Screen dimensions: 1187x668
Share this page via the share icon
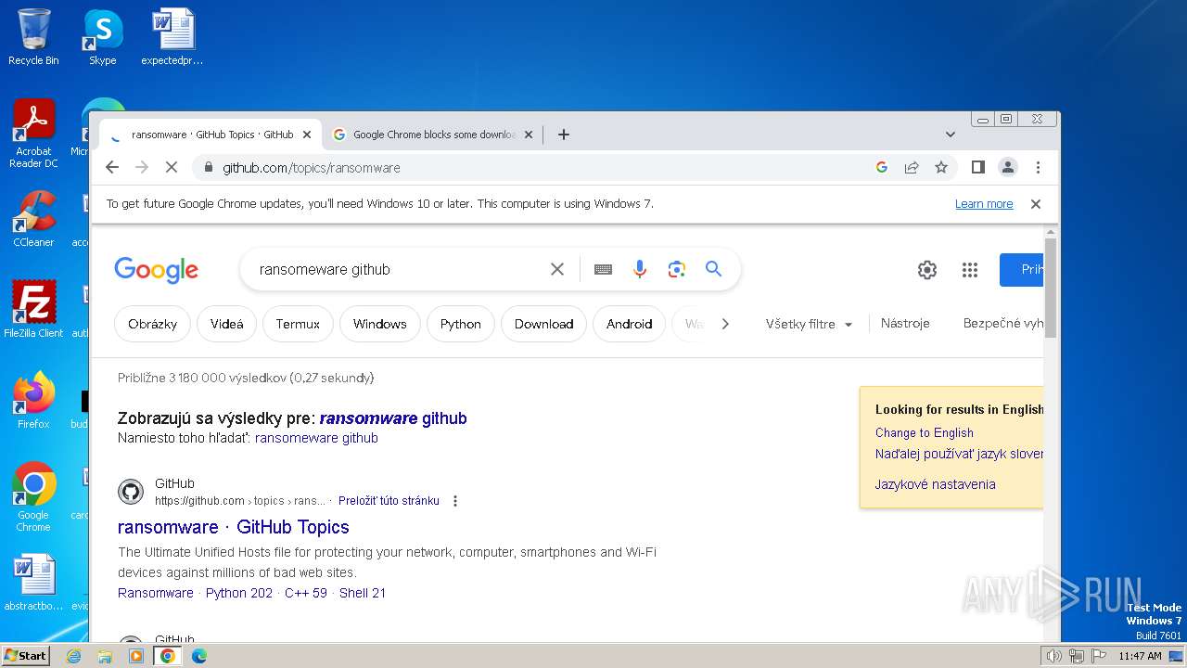[x=912, y=167]
